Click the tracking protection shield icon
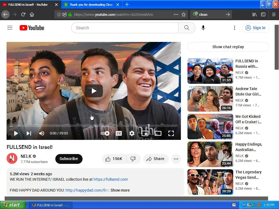This screenshot has height=209, width=279. pyautogui.click(x=64, y=15)
